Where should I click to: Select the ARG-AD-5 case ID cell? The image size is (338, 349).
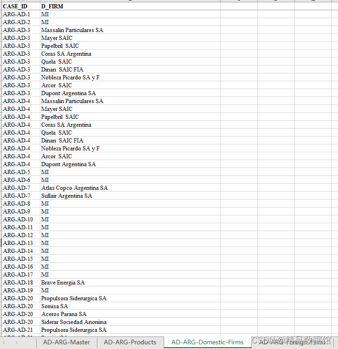(21, 172)
